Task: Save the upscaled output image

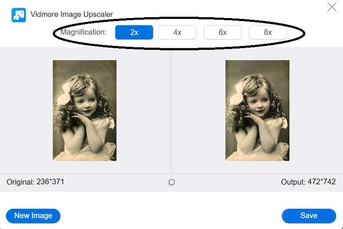Action: click(309, 216)
